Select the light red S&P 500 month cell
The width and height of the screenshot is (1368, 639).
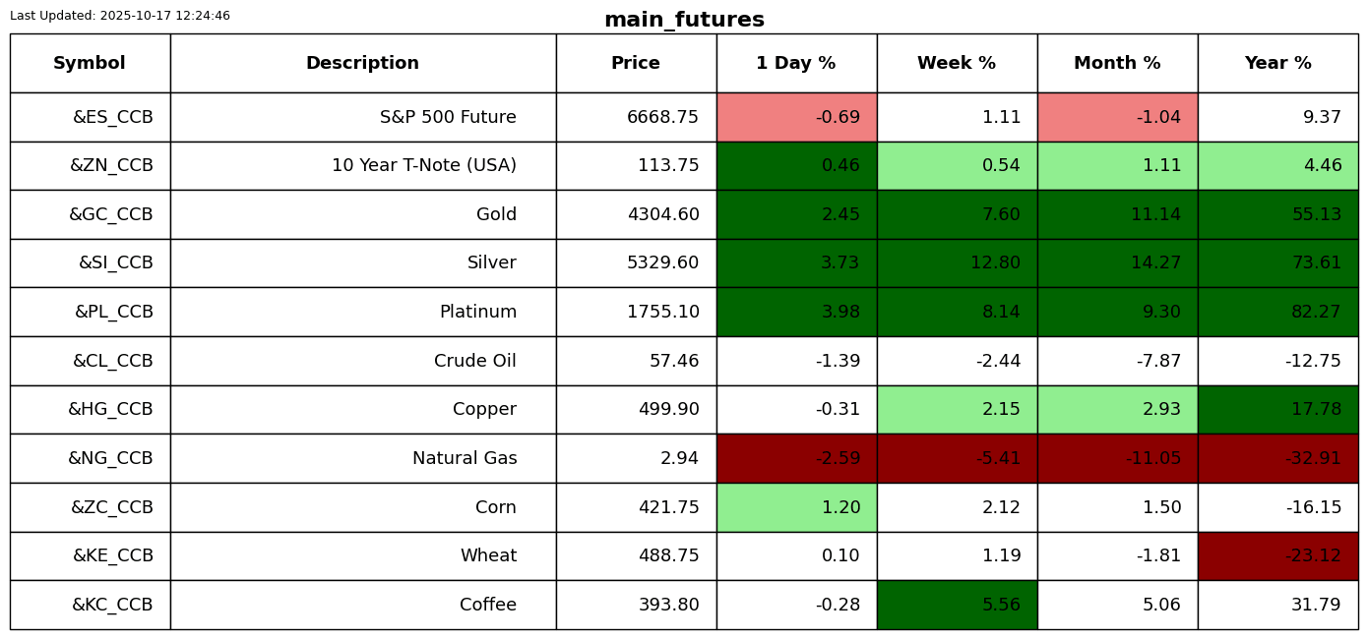(x=1117, y=117)
